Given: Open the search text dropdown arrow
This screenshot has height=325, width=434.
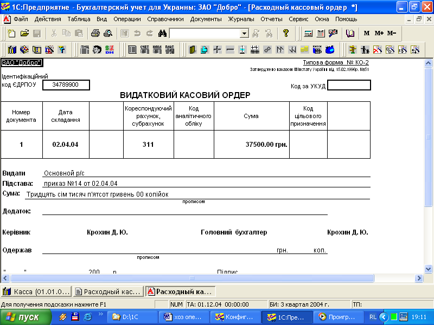Looking at the screenshot, I should (244, 34).
